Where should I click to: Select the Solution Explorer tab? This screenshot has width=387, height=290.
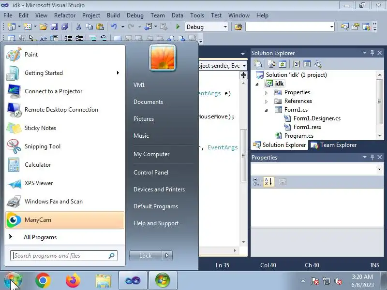(x=280, y=145)
